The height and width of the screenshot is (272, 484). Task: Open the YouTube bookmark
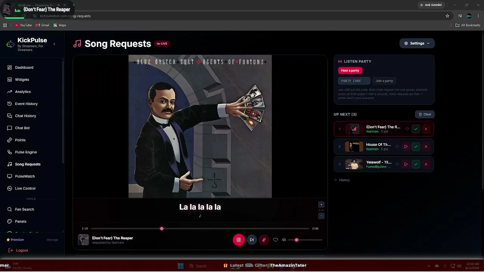(23, 25)
